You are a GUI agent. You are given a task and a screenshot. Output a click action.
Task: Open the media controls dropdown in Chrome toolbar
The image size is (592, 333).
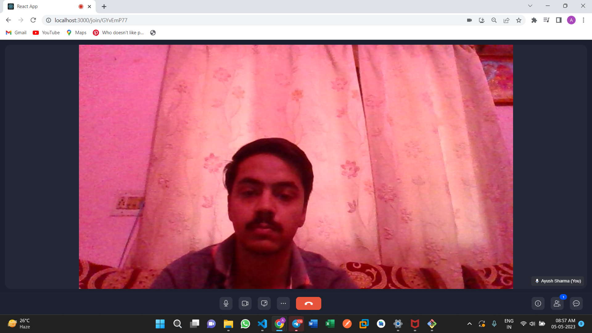[x=546, y=20]
